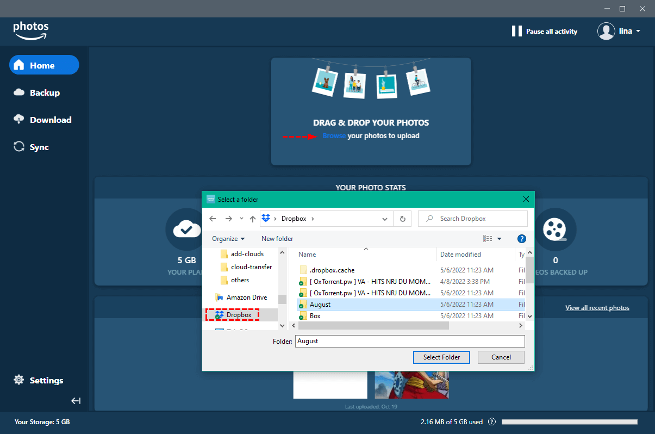Click the dialog's back navigation arrow

pos(213,219)
